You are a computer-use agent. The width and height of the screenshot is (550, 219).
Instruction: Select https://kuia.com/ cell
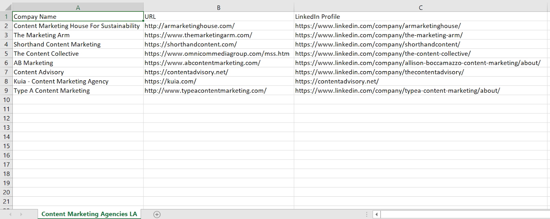pyautogui.click(x=219, y=81)
